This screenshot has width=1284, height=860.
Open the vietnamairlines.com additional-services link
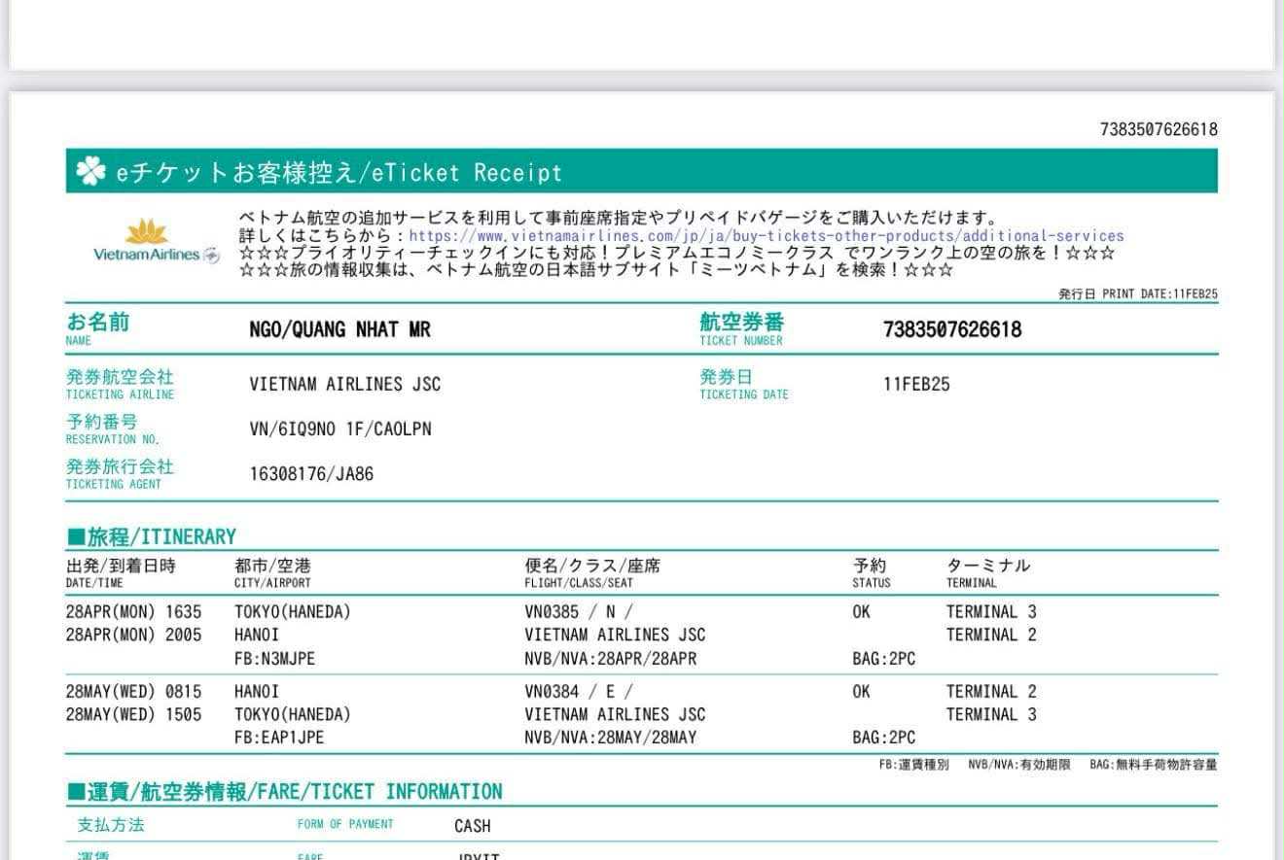pyautogui.click(x=766, y=236)
